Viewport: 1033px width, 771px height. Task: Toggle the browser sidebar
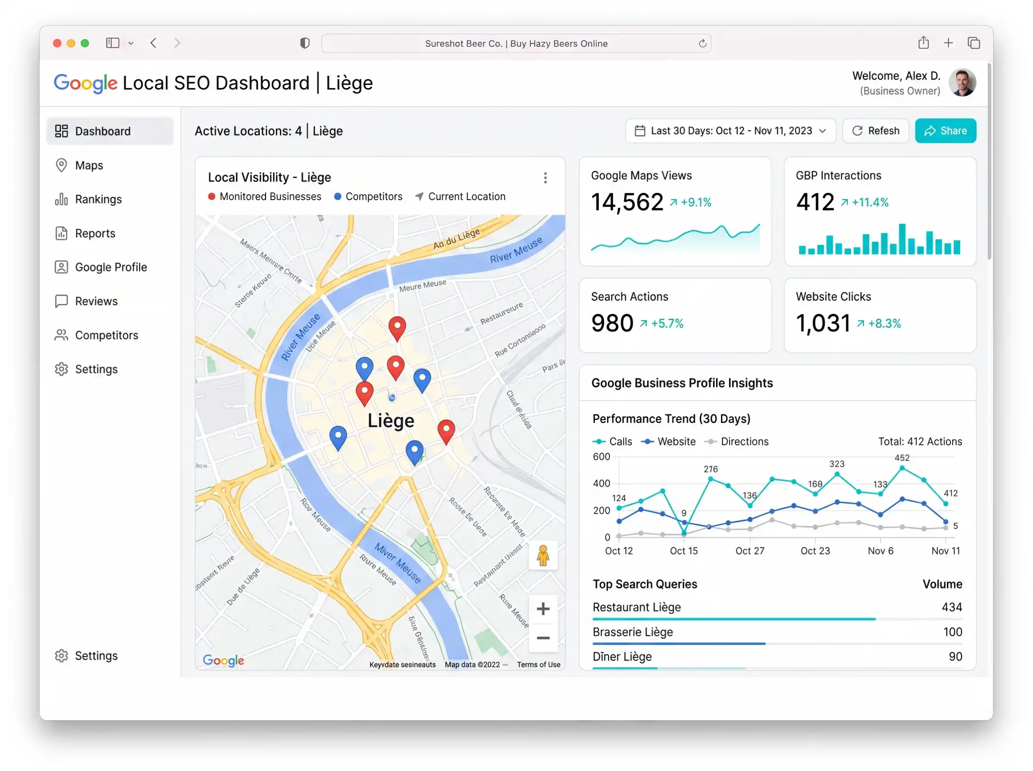coord(112,43)
